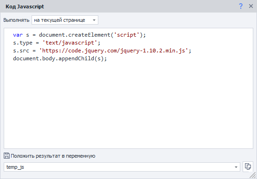Viewport: 257px width, 179px height.
Task: Click the empty area of the code editor
Action: (128, 105)
